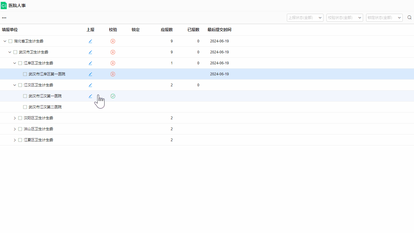Tick the checkbox for 武汉市江汉第二医院
The image size is (414, 233).
(x=25, y=107)
